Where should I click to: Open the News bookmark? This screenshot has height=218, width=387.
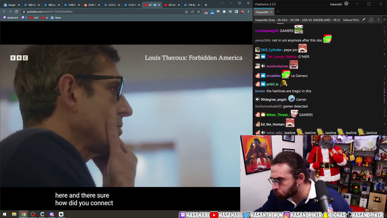(x=56, y=18)
